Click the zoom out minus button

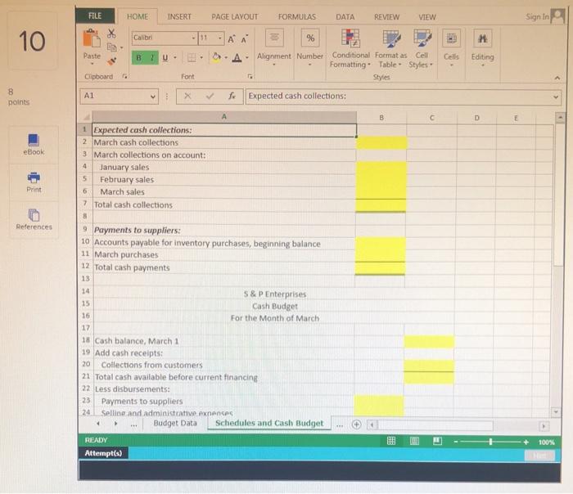coord(456,442)
